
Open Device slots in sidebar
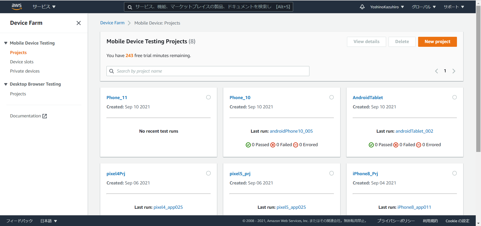(22, 62)
